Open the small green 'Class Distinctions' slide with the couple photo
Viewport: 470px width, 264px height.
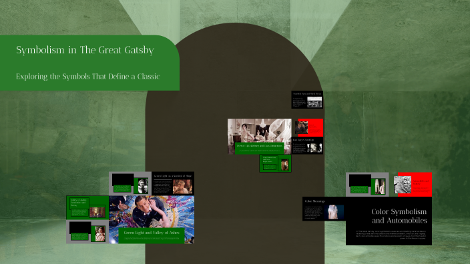(275, 163)
